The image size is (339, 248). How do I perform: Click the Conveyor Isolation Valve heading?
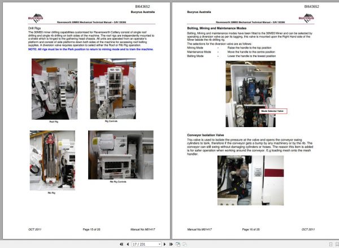tap(206, 135)
